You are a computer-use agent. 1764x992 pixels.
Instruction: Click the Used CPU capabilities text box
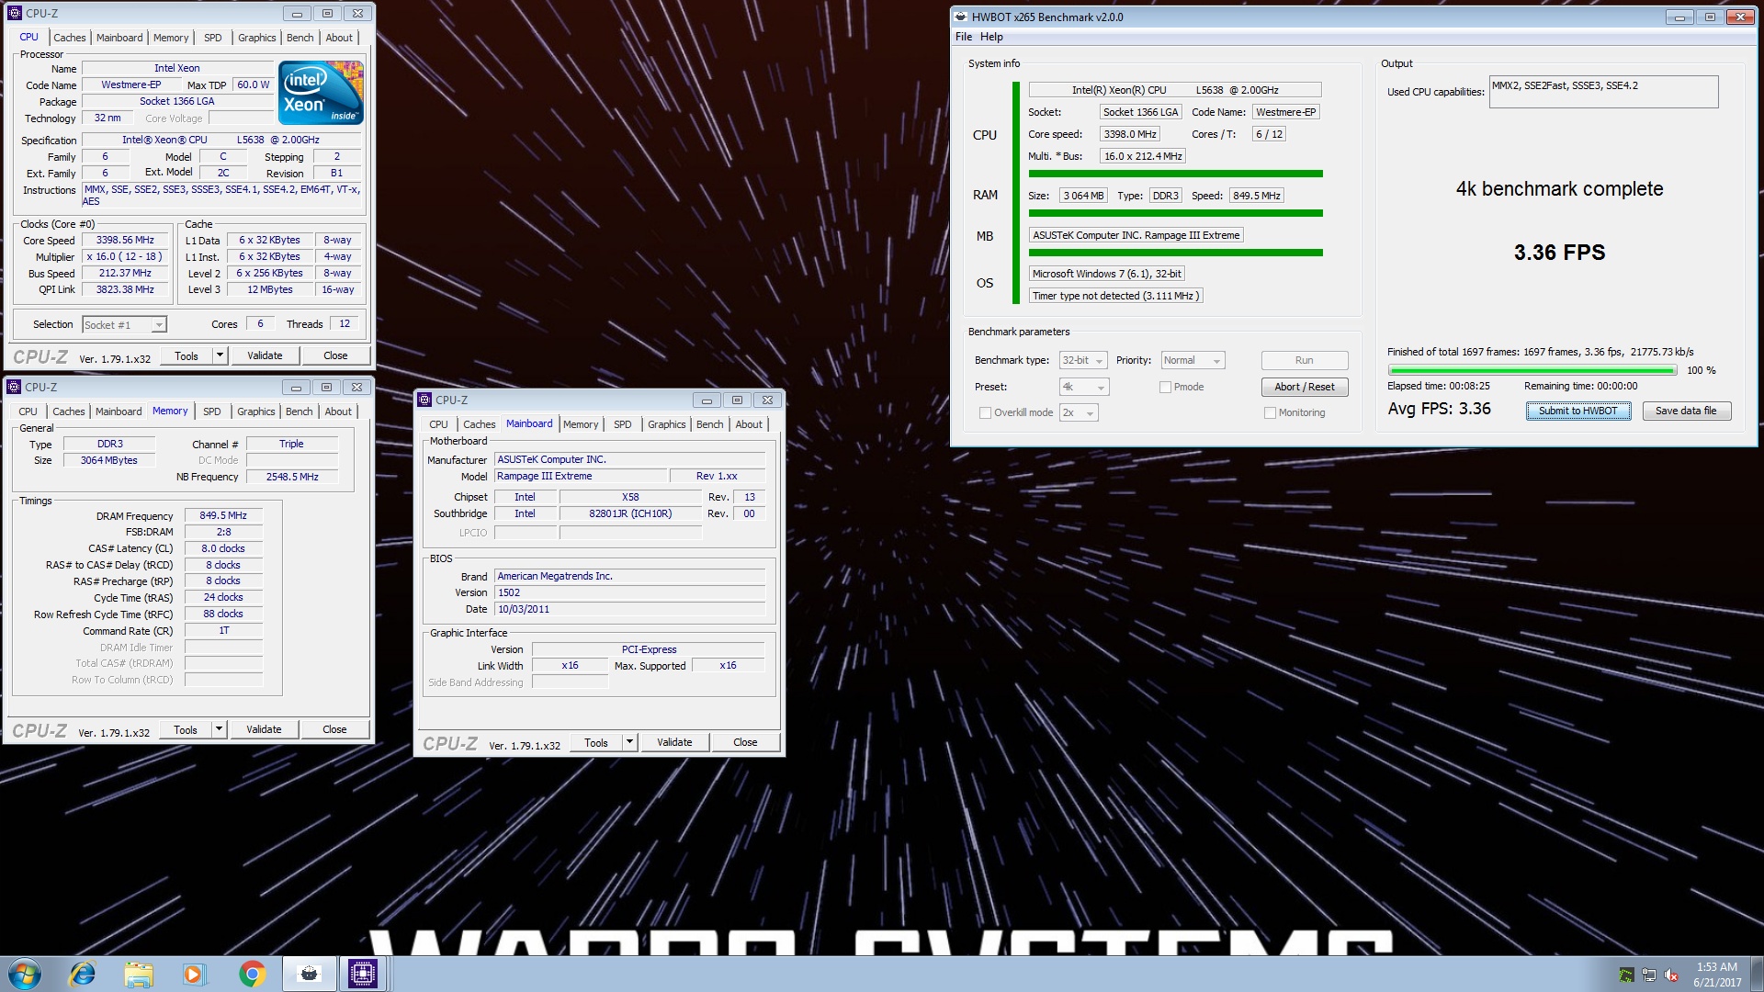[1603, 92]
